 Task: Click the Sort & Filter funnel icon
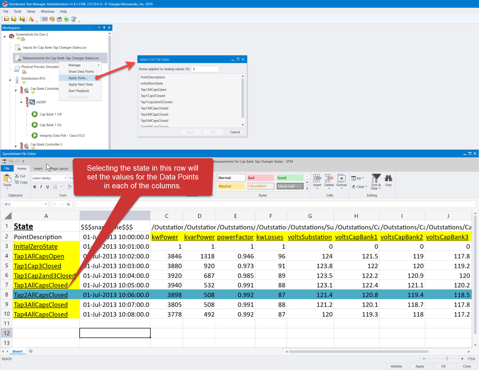coord(376,178)
